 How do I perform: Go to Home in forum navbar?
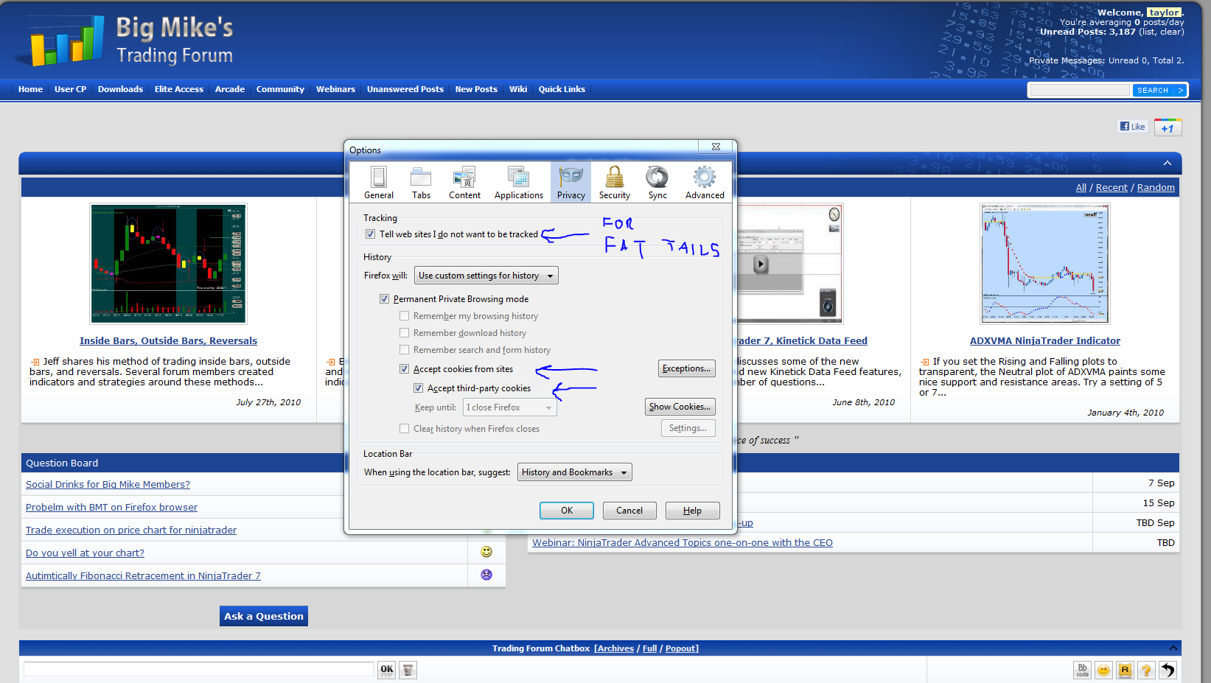click(x=30, y=89)
